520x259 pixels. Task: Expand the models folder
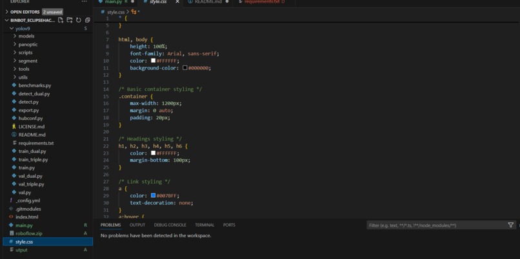click(15, 36)
